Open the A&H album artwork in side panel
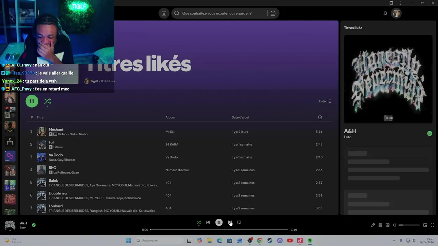Image resolution: width=438 pixels, height=246 pixels. pos(388,79)
